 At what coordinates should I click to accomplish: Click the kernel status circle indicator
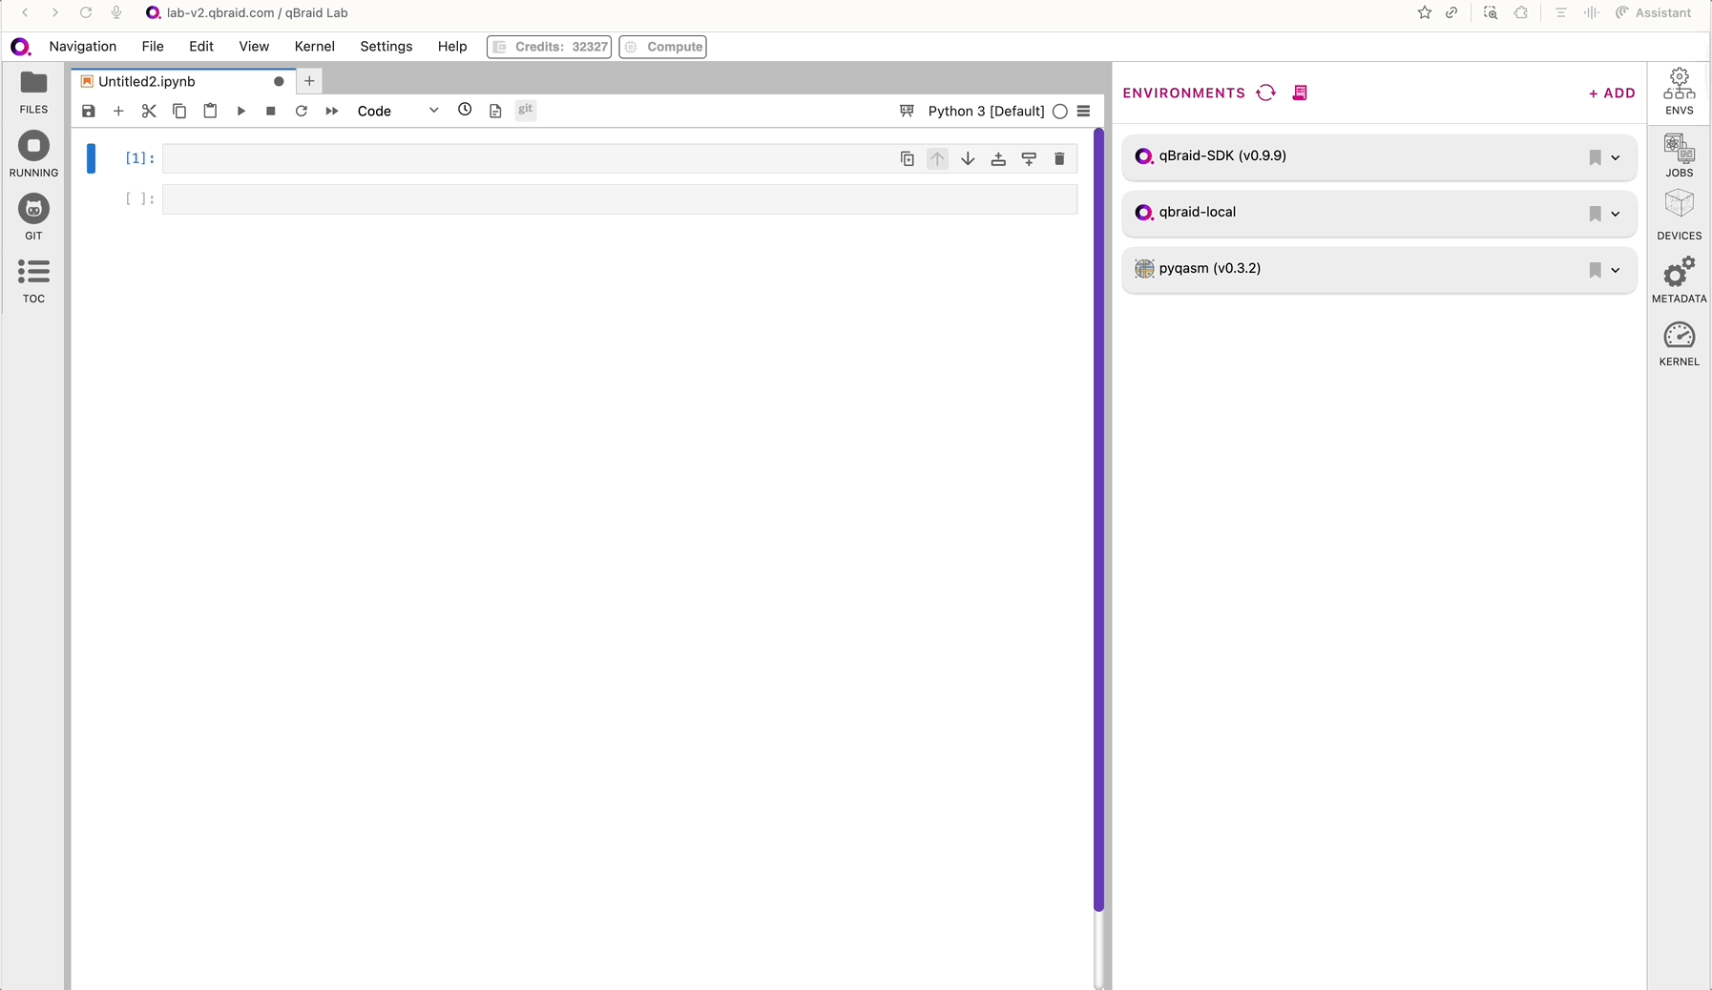pyautogui.click(x=1059, y=111)
